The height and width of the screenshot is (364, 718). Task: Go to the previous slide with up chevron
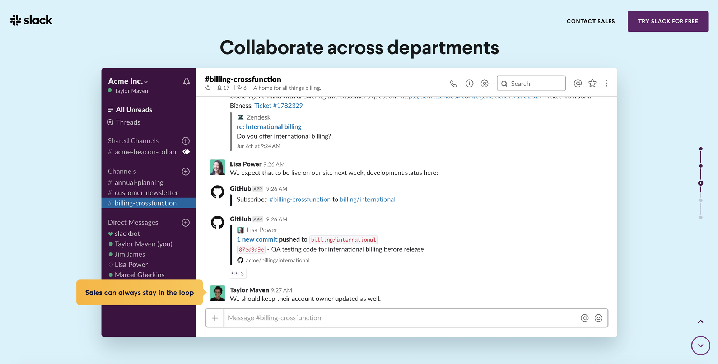click(x=701, y=322)
